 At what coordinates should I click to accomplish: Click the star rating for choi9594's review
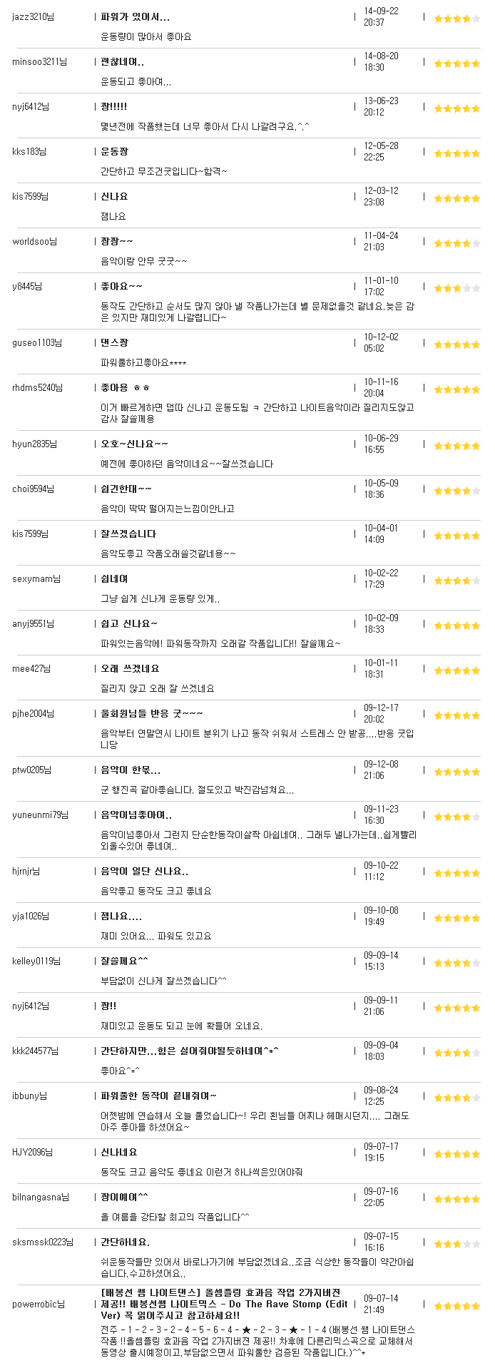[457, 491]
